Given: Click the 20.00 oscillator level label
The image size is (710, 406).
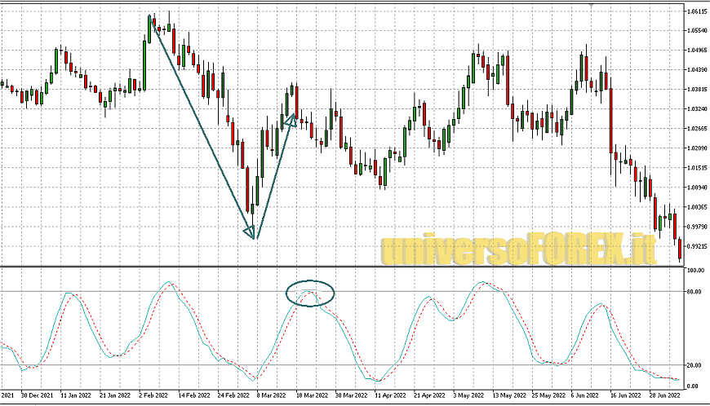Looking at the screenshot, I should (x=694, y=365).
